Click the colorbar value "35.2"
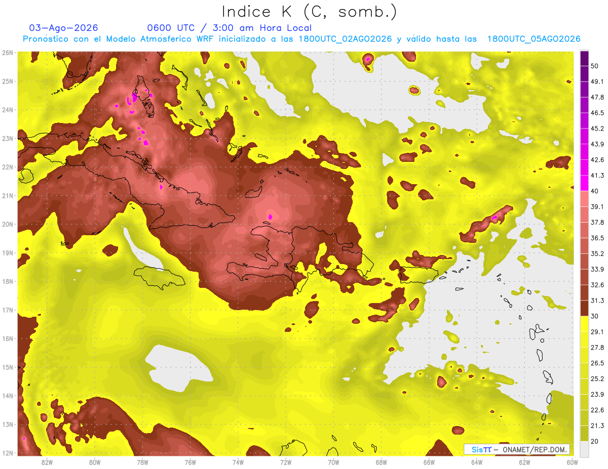 click(597, 253)
